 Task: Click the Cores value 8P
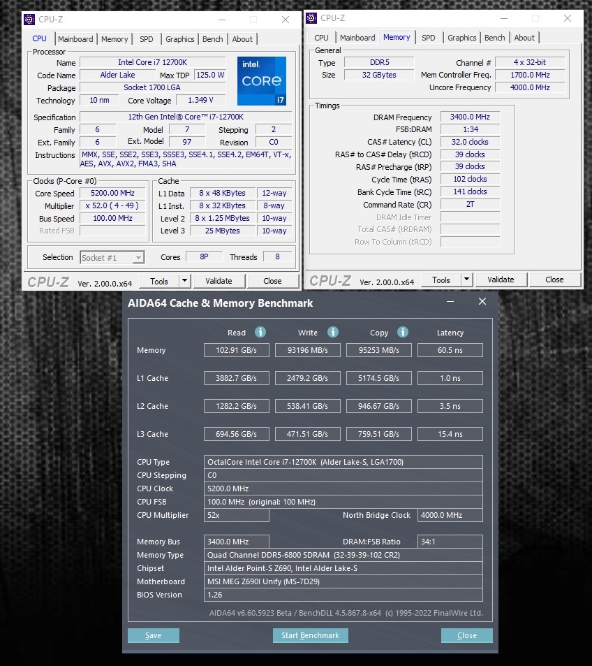204,256
